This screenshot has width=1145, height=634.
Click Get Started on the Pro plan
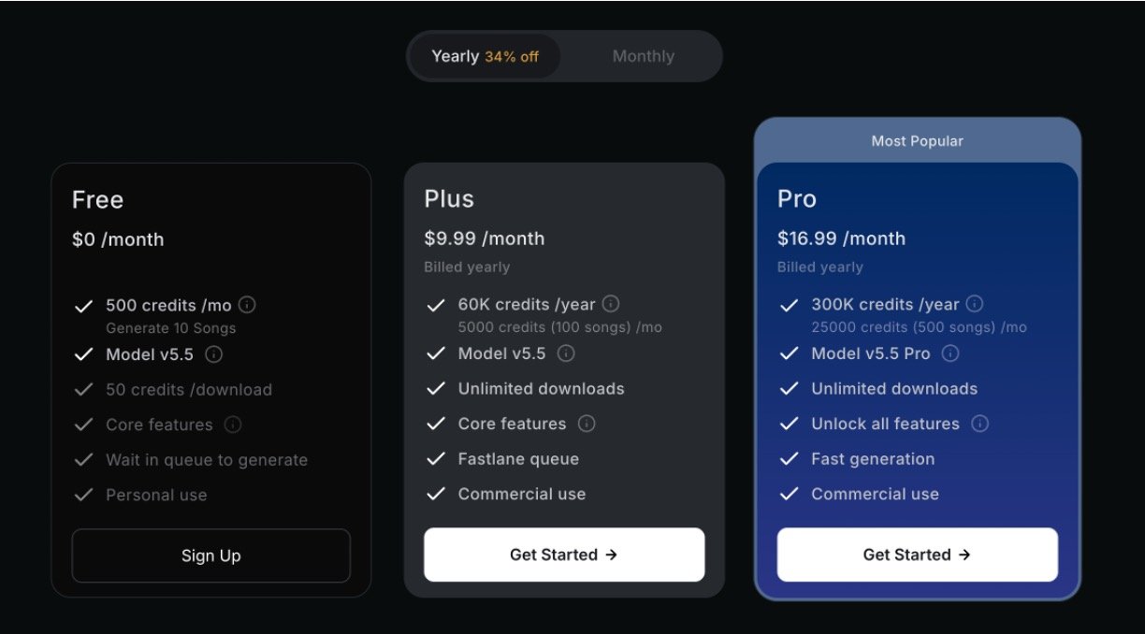(x=917, y=555)
